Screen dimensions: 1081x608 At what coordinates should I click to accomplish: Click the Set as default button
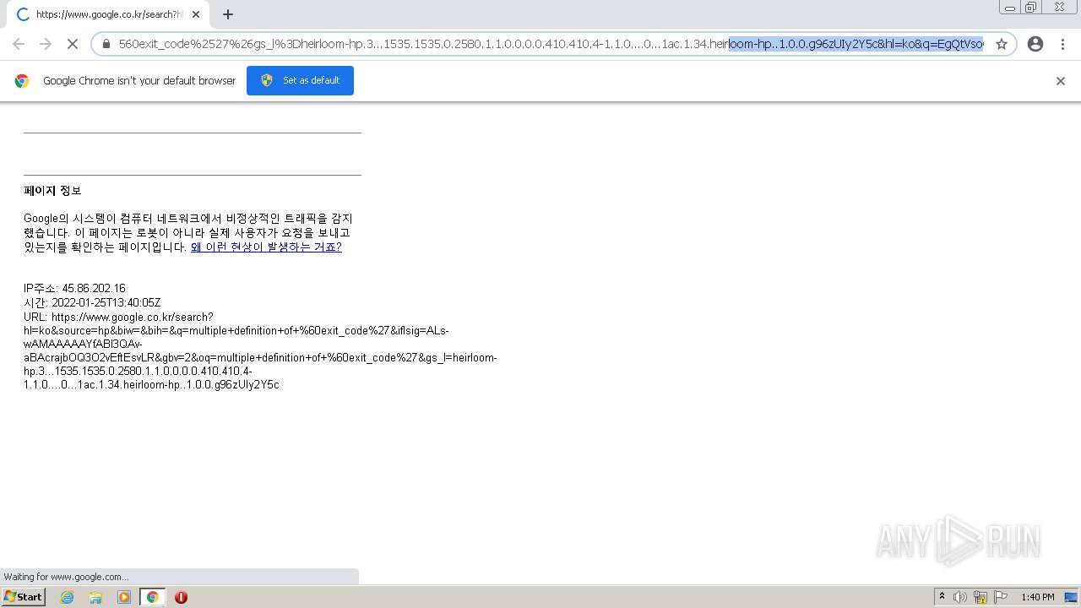pyautogui.click(x=300, y=80)
